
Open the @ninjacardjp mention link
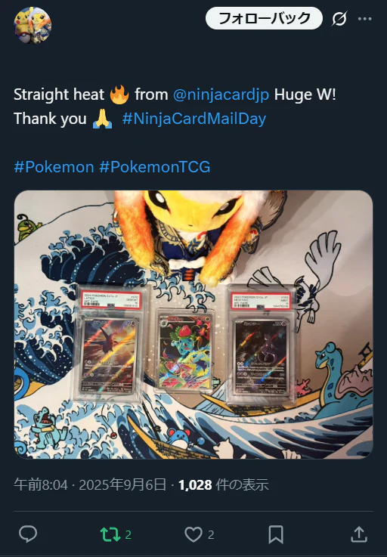coord(221,94)
